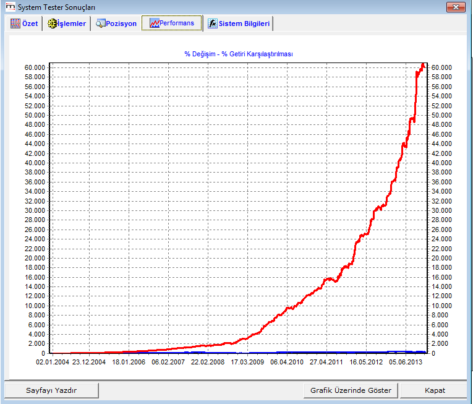
Task: Click the Sistem Bilgileri fx icon
Action: point(213,24)
